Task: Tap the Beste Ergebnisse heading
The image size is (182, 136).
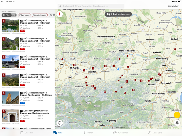Action: [9, 11]
